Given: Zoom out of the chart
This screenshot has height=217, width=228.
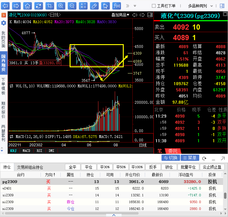Looking at the screenshot, I should click(72, 6).
